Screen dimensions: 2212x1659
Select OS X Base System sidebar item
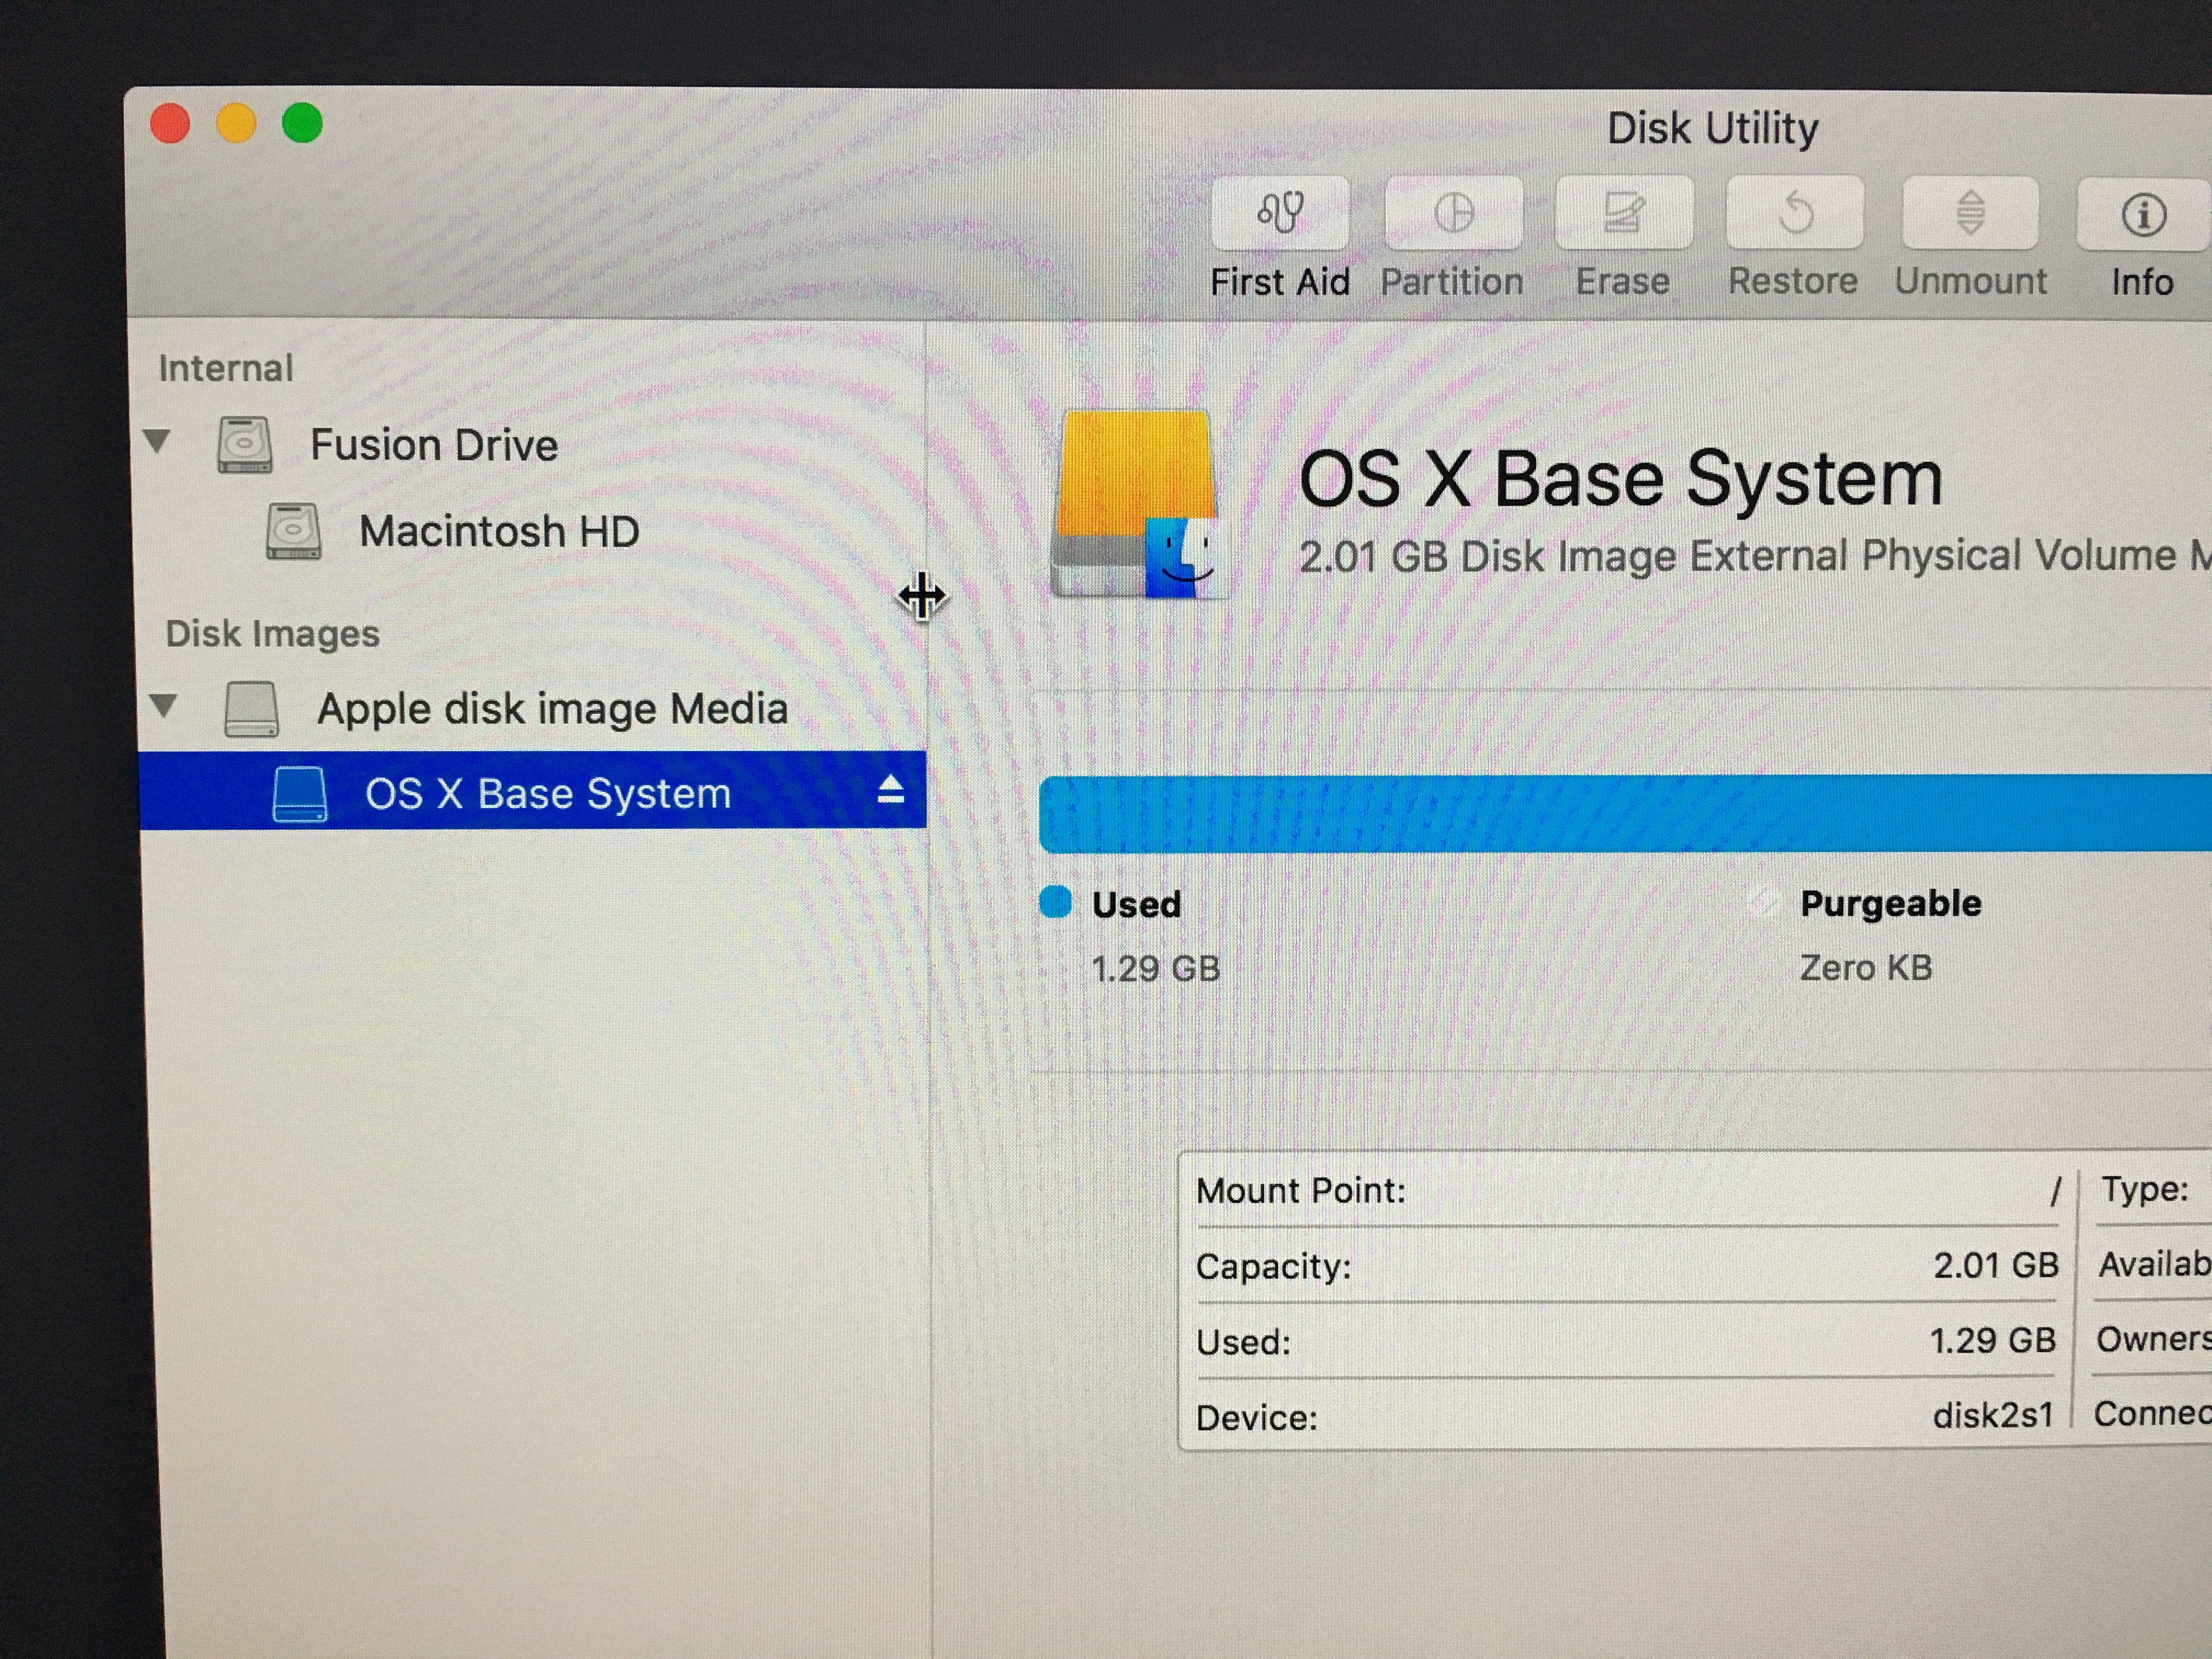pos(547,794)
